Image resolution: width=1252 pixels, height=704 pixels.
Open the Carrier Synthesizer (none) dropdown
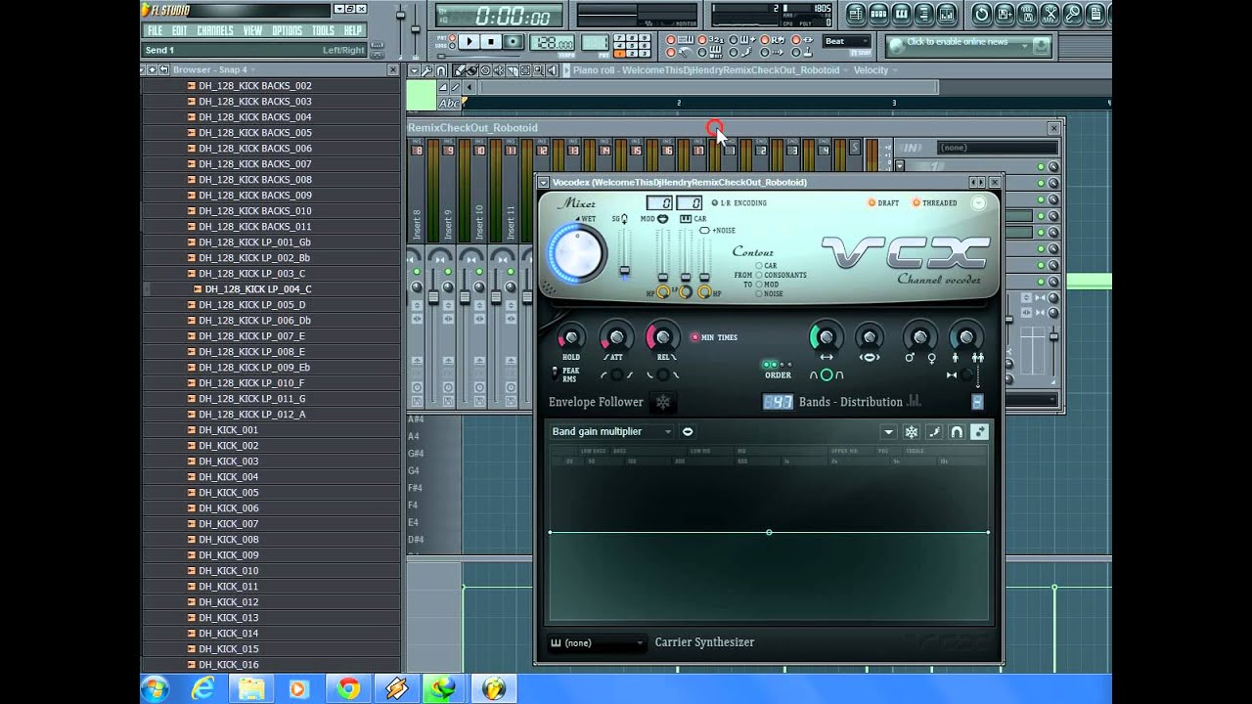[597, 642]
